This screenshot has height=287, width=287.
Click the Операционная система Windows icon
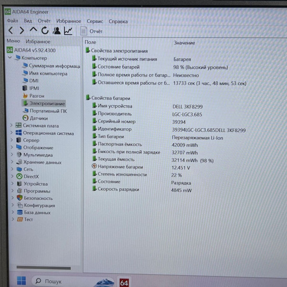click(19, 132)
